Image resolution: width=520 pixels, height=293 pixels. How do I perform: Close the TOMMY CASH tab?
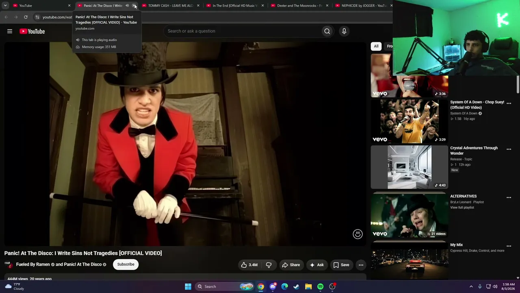point(198,6)
